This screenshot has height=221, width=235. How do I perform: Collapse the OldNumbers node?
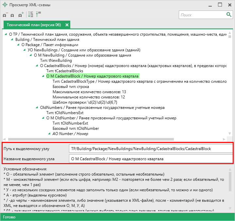click(37, 108)
